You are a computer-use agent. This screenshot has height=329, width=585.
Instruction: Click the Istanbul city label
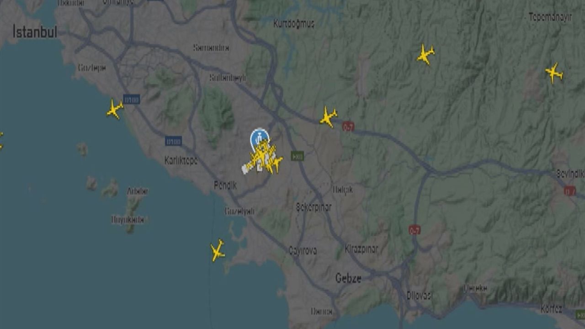tap(35, 32)
